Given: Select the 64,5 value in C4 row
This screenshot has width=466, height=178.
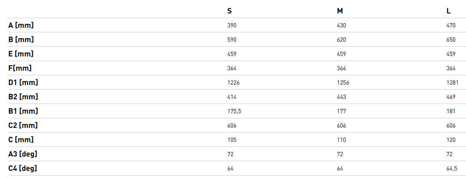Looking at the screenshot, I should coord(452,169).
